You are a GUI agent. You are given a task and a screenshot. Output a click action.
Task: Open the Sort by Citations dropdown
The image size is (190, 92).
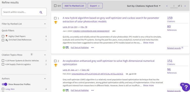point(144,6)
